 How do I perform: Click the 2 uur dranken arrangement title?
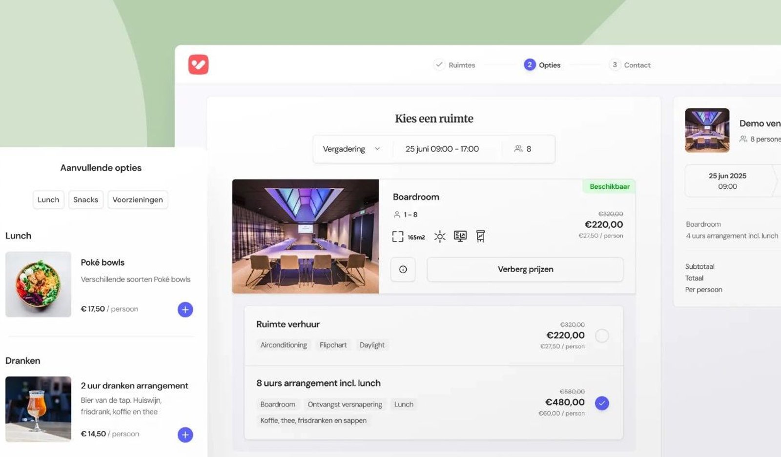134,386
